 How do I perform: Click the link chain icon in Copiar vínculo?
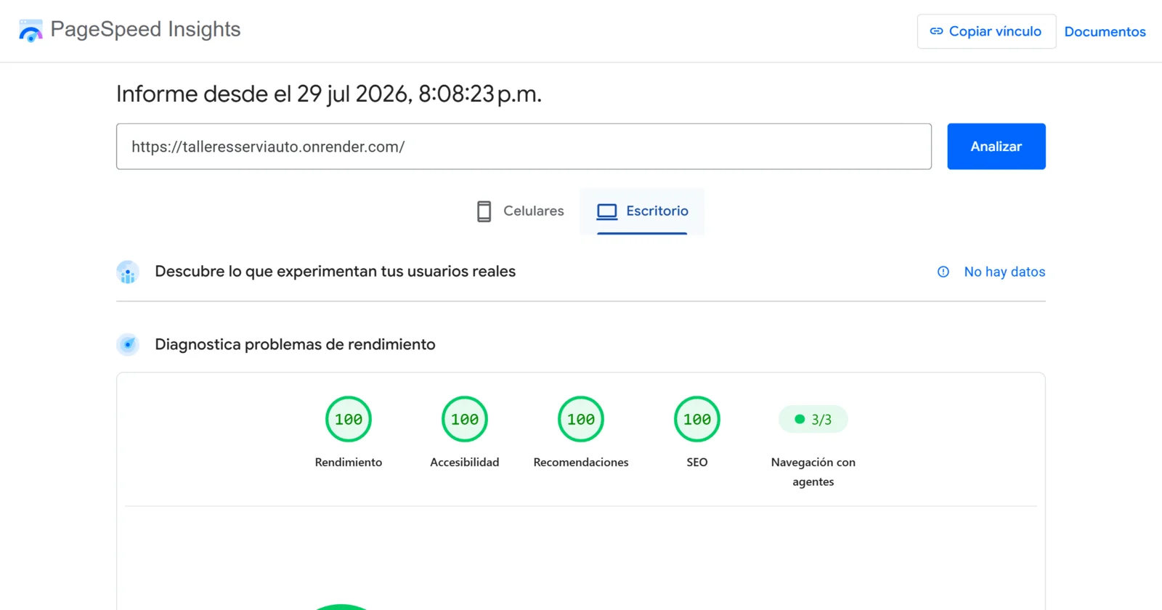click(936, 31)
